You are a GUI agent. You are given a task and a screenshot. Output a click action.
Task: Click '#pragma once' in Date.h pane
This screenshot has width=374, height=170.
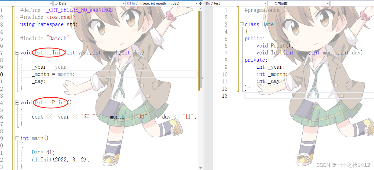coord(262,10)
